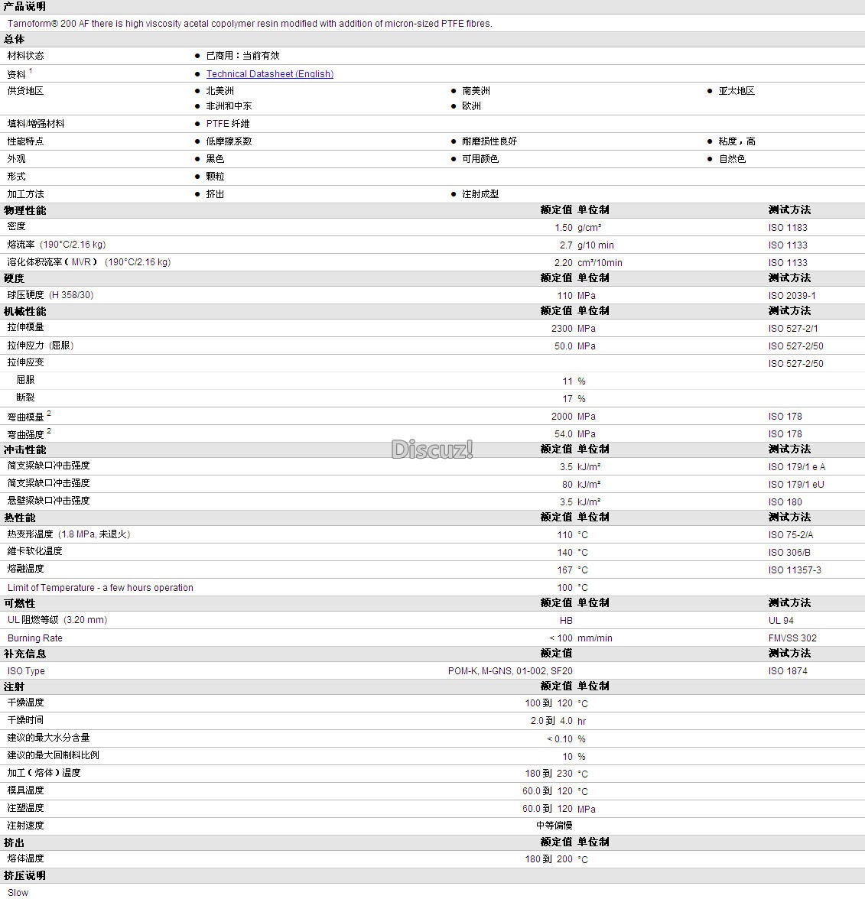Click the 材料状态 row label
This screenshot has width=865, height=899.
tap(25, 56)
